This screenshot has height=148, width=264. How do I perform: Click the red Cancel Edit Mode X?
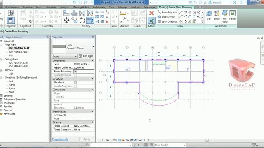pos(151,13)
